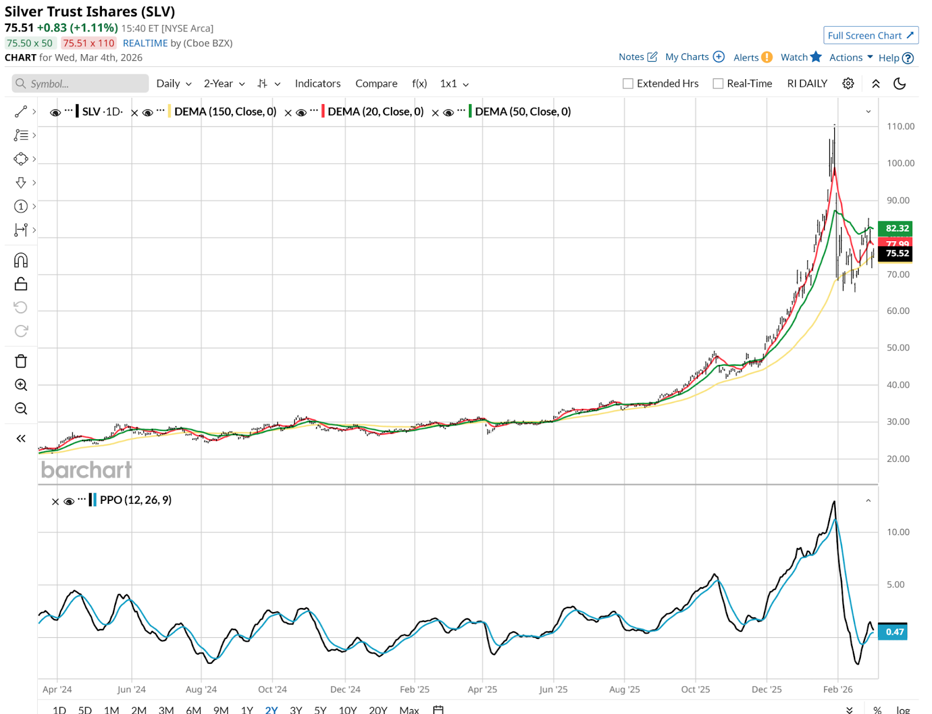Toggle visibility of the SLV price series
The width and height of the screenshot is (932, 714).
click(55, 112)
